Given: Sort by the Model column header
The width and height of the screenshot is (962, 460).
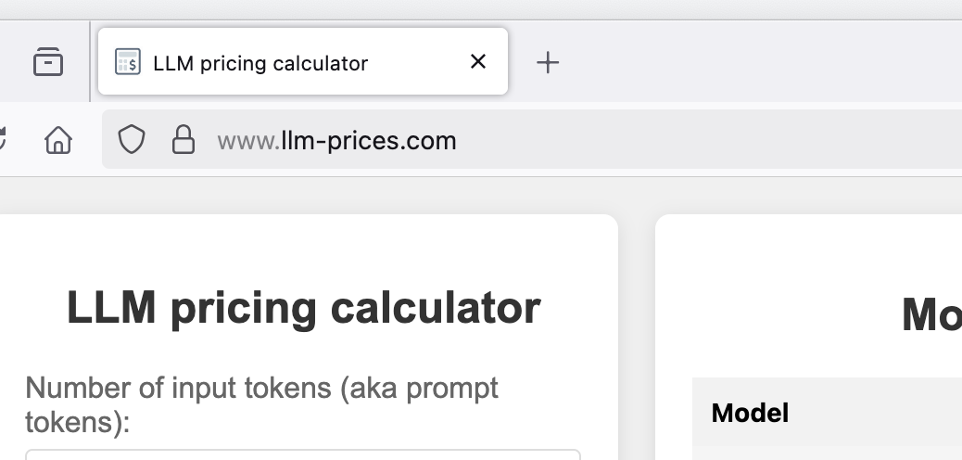Looking at the screenshot, I should coord(750,414).
